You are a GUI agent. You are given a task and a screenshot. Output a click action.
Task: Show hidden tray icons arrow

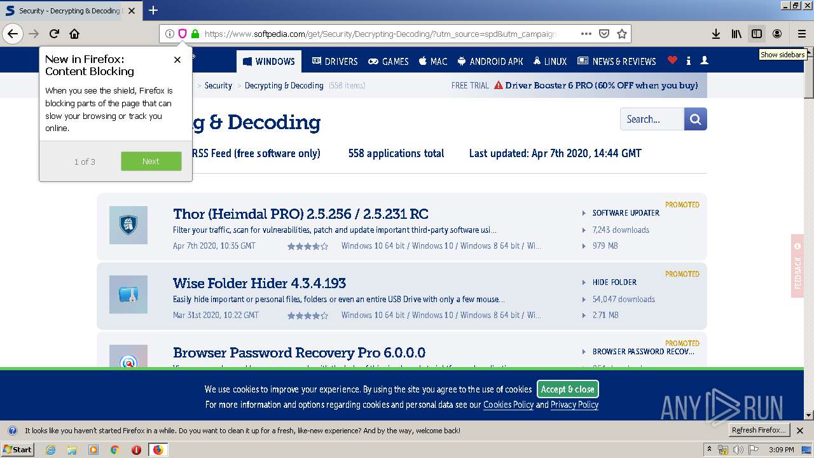coord(709,450)
